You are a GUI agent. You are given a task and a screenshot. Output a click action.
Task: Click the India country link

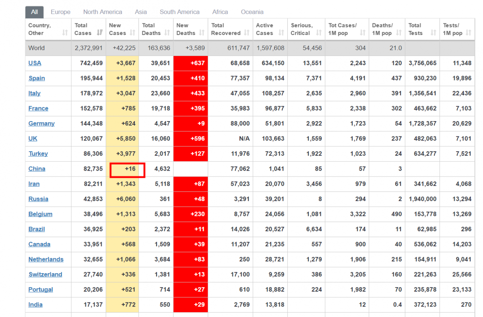(35, 305)
